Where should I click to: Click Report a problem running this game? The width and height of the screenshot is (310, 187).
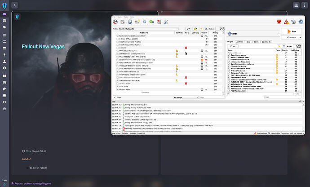click(31, 184)
